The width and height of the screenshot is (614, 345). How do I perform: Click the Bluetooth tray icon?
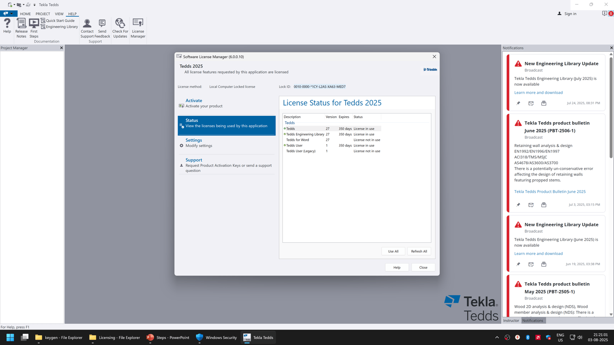pyautogui.click(x=528, y=338)
